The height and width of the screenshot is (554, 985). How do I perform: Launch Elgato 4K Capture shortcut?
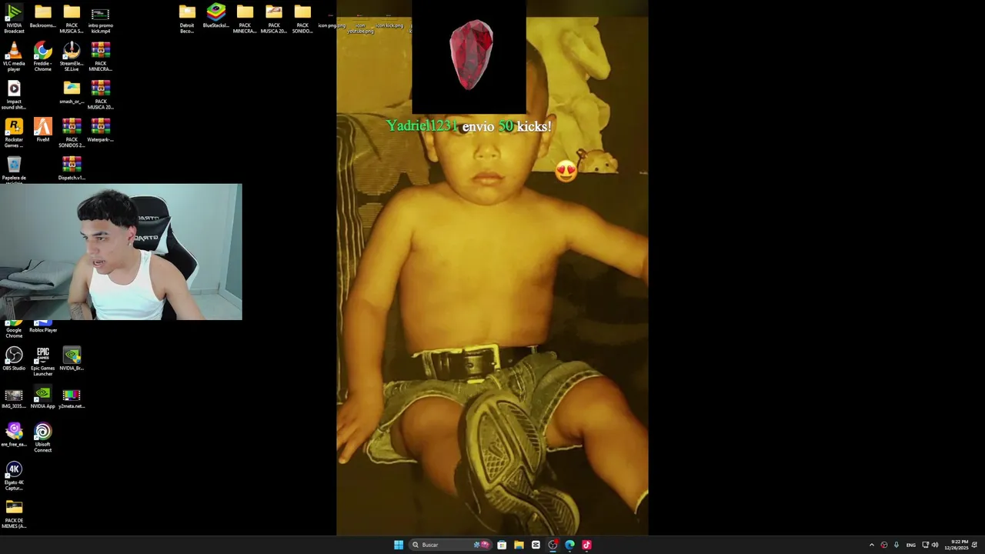14,476
